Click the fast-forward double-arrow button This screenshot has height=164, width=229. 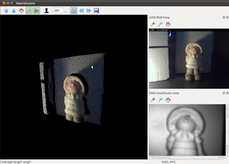point(89,11)
